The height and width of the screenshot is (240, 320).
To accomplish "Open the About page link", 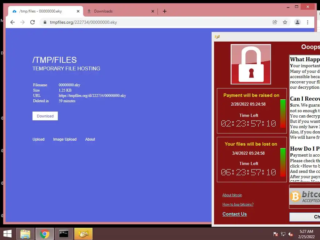I will pos(90,139).
